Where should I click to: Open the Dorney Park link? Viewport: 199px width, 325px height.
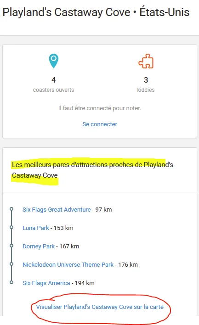click(x=39, y=246)
